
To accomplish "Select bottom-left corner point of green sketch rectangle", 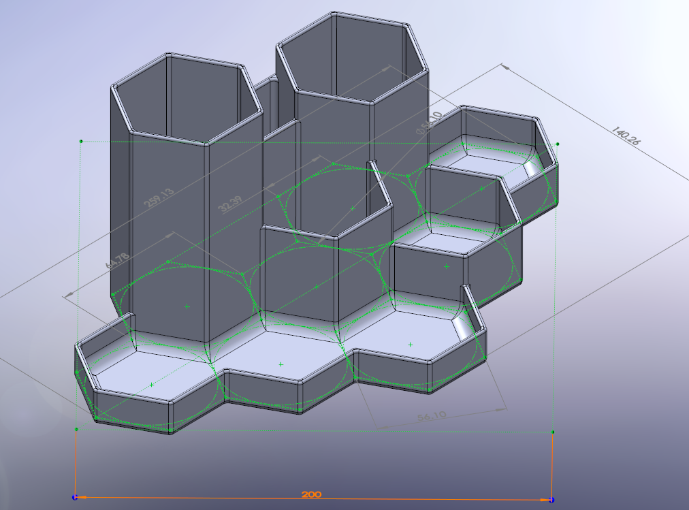I will point(76,429).
